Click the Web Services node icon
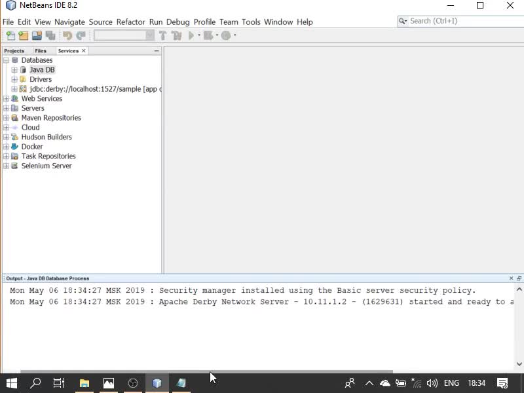Image resolution: width=524 pixels, height=393 pixels. click(x=14, y=99)
